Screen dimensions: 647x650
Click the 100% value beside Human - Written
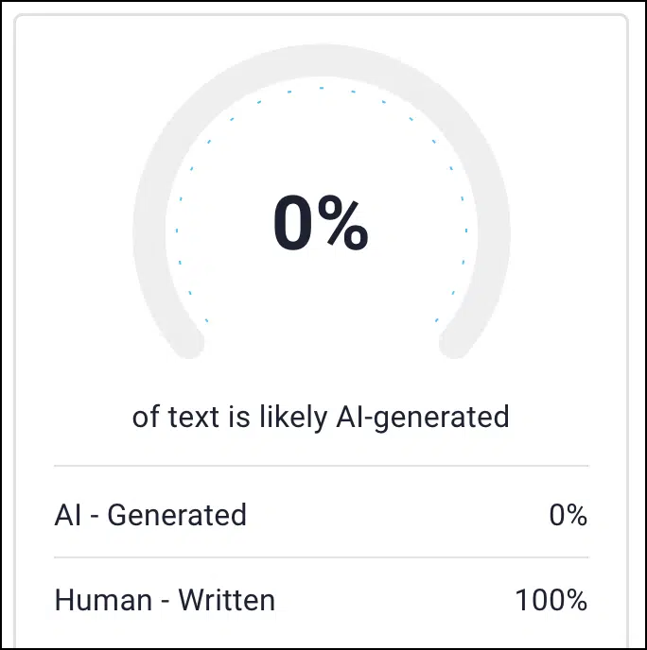[x=551, y=600]
